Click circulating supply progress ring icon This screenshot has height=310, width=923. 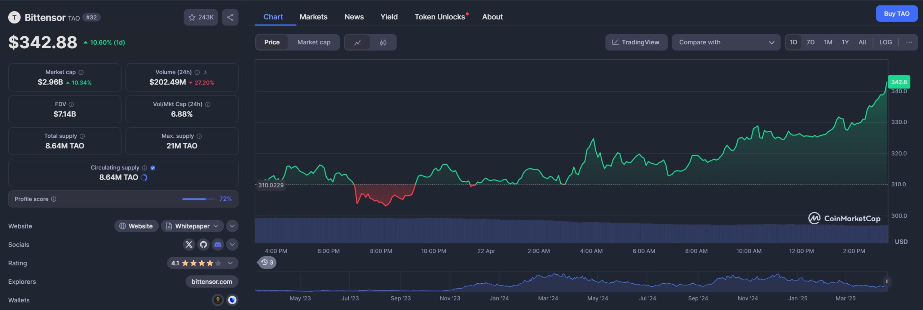(x=144, y=177)
